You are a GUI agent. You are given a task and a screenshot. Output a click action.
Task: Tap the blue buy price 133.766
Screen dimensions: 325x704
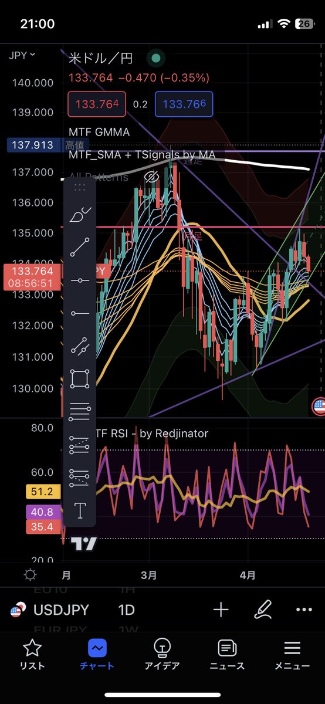pos(184,104)
